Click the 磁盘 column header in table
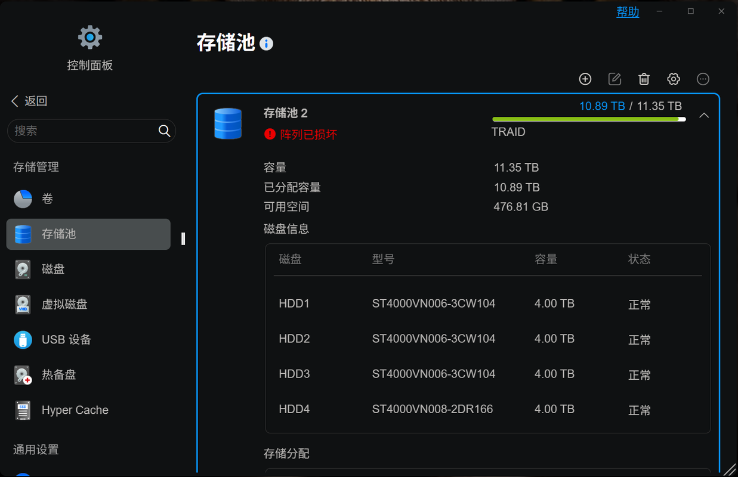This screenshot has width=738, height=477. point(290,259)
